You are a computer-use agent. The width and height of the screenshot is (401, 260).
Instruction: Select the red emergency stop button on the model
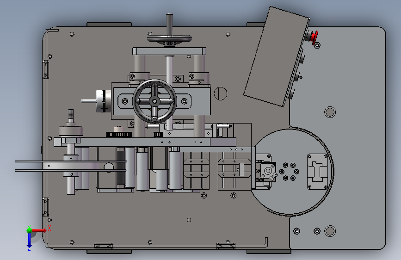315,37
